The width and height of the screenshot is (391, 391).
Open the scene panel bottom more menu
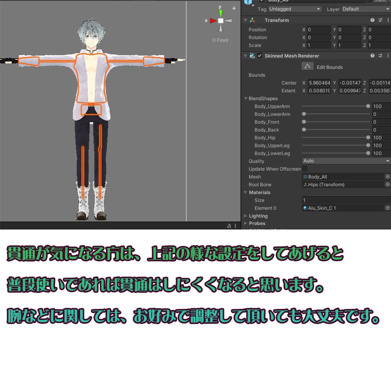[235, 226]
